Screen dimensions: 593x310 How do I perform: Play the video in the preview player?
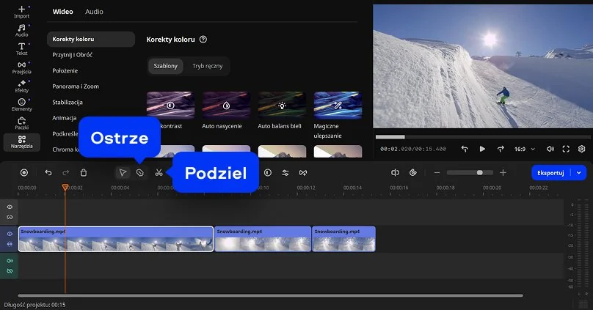(x=482, y=149)
